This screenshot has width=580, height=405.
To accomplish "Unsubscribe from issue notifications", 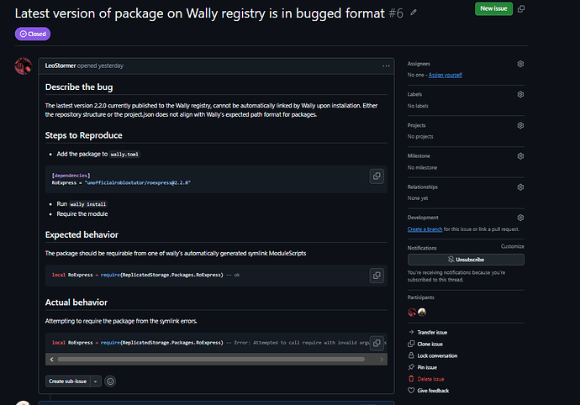I will pos(466,260).
